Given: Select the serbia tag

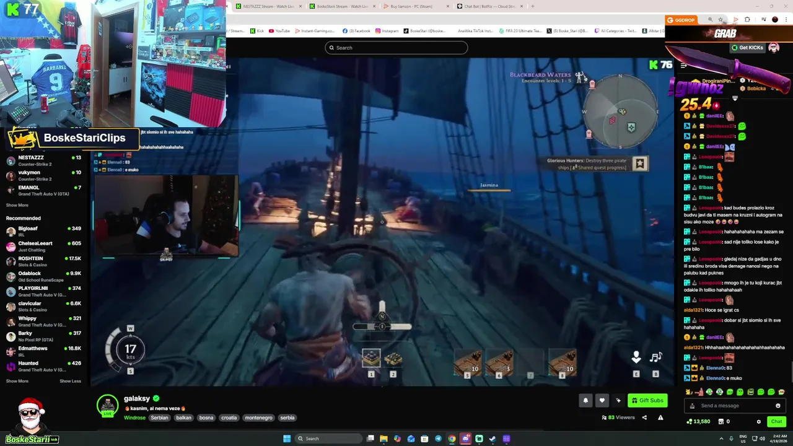Looking at the screenshot, I should pos(287,418).
